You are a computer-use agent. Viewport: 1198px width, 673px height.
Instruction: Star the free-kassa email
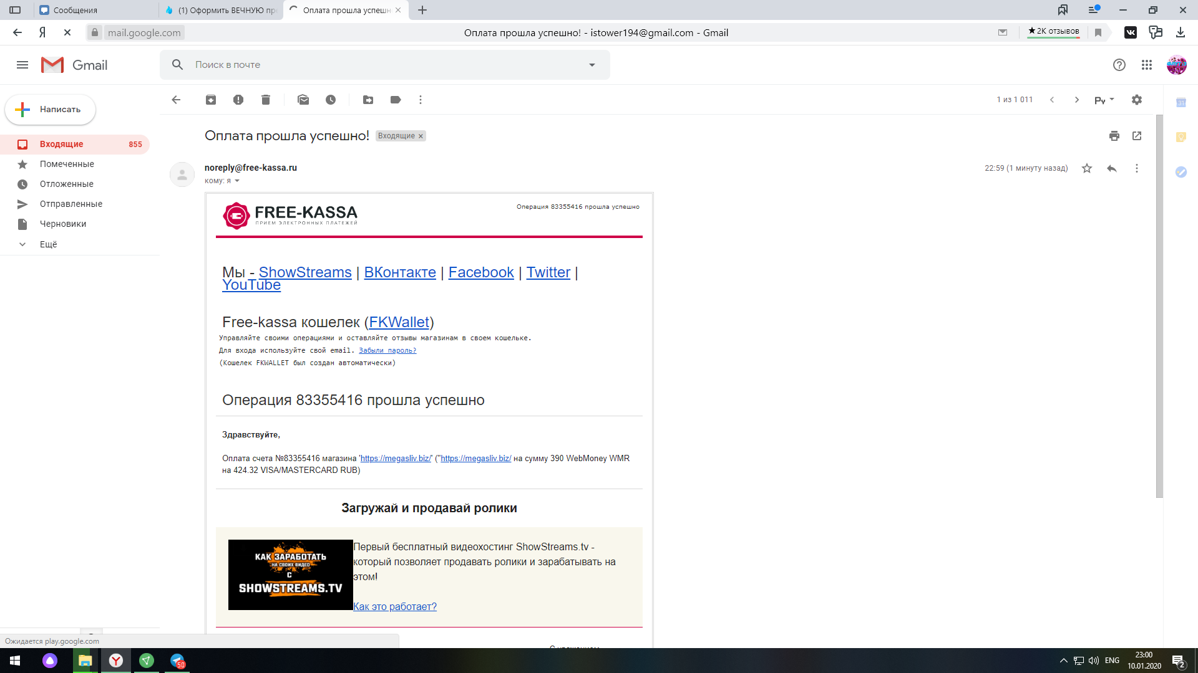click(x=1087, y=168)
